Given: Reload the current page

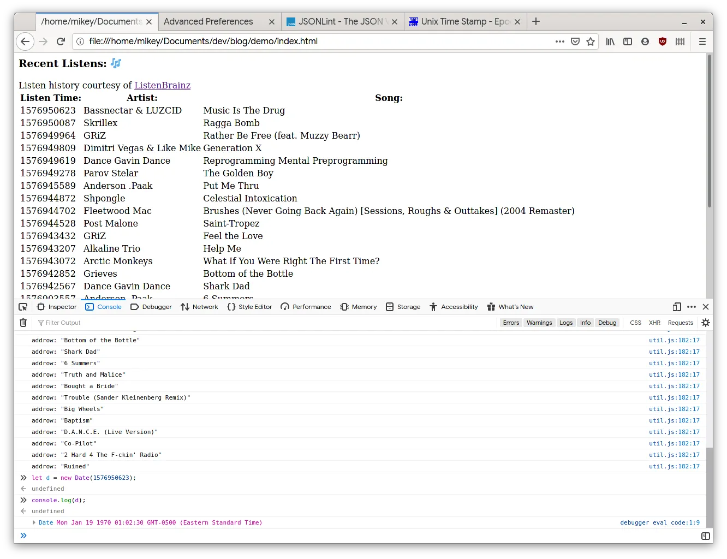Looking at the screenshot, I should (61, 41).
